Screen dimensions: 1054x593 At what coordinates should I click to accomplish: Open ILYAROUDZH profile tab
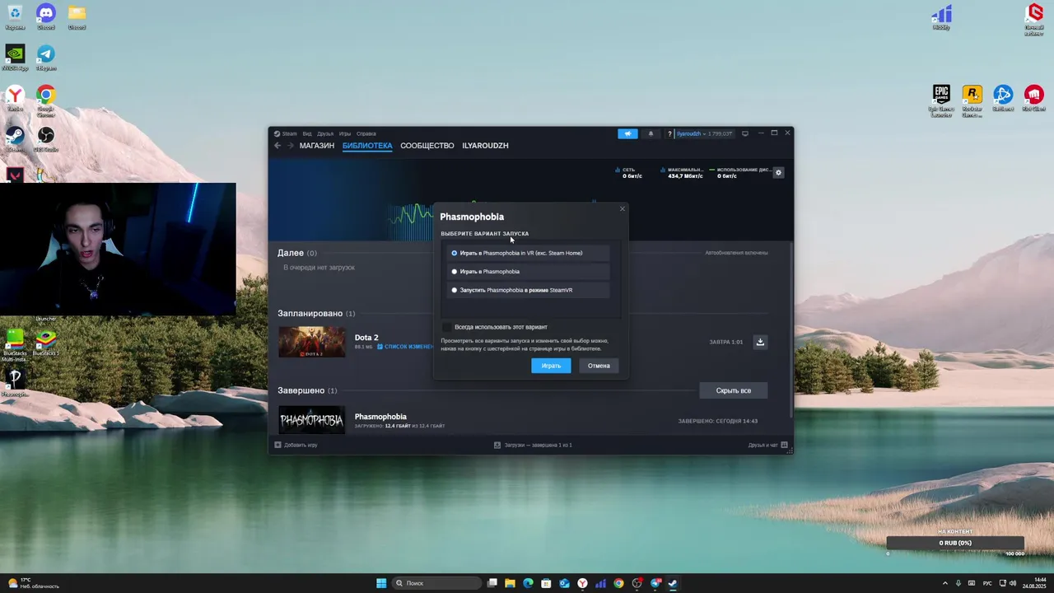pyautogui.click(x=485, y=146)
